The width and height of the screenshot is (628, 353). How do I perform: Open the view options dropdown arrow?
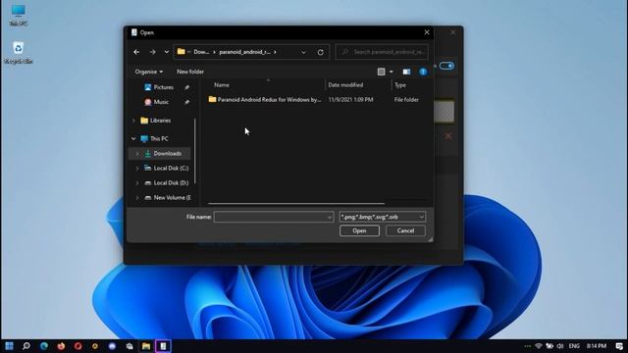(x=392, y=72)
